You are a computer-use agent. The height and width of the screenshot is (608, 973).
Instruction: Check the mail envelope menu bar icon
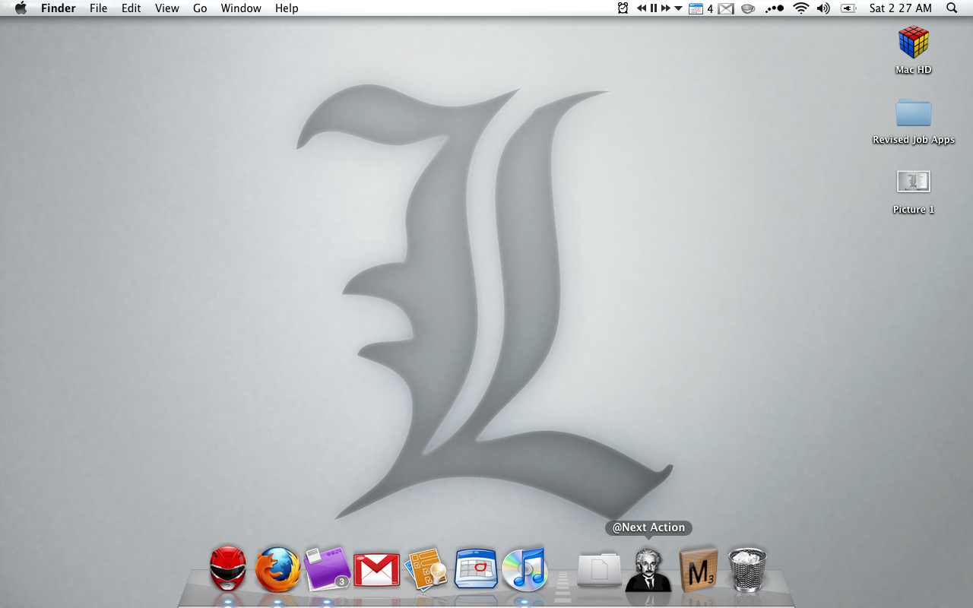click(x=726, y=8)
